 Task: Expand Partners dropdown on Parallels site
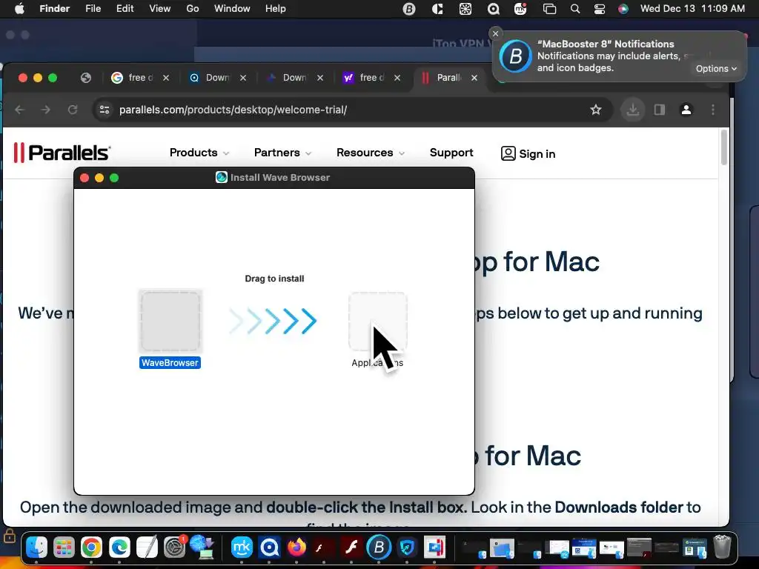pos(282,153)
